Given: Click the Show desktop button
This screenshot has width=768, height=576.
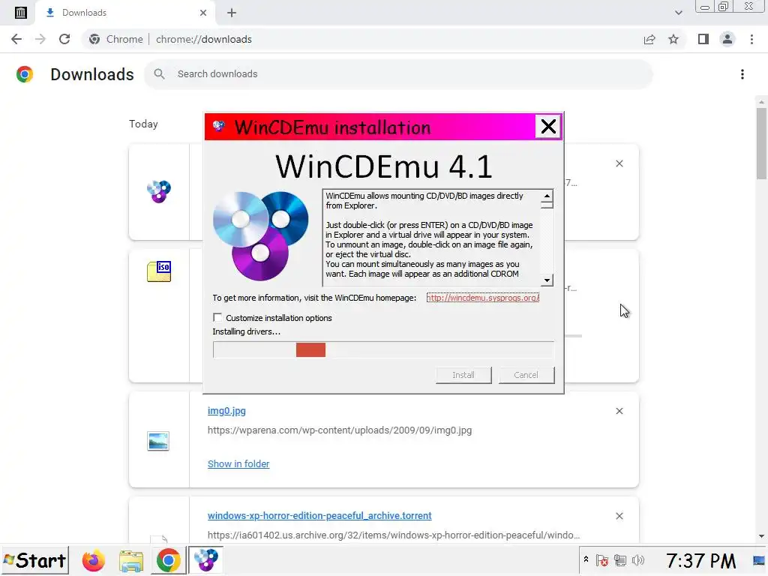Looking at the screenshot, I should coord(759,561).
